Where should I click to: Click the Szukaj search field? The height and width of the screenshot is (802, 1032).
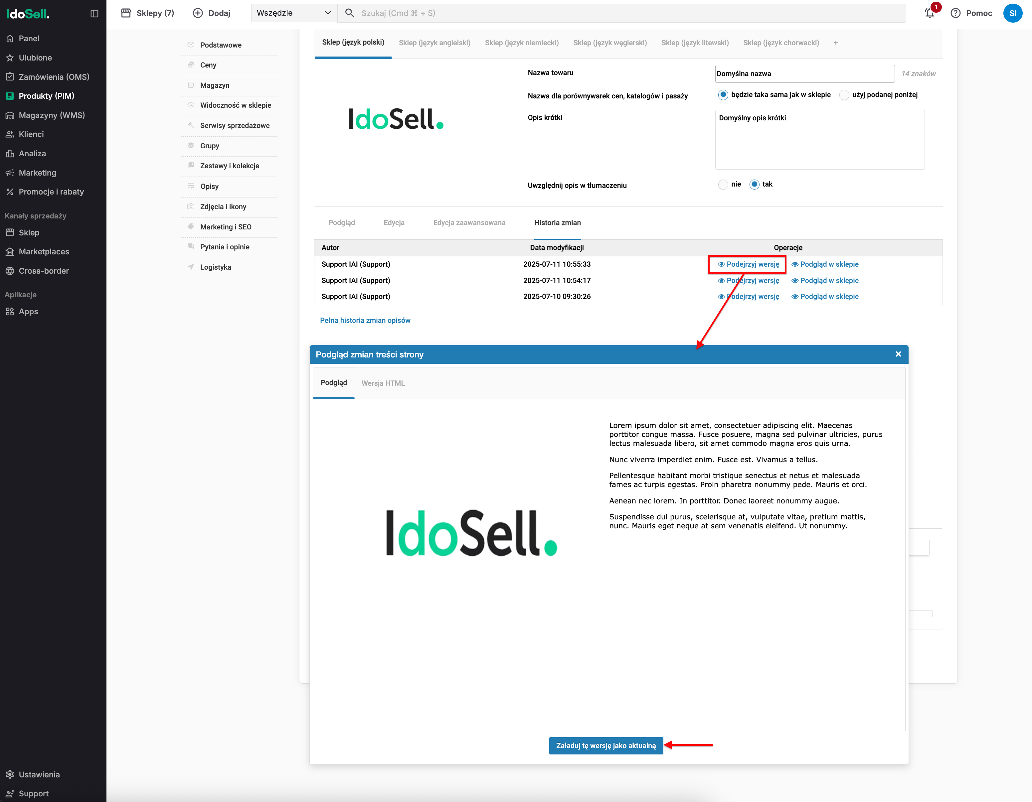pyautogui.click(x=622, y=13)
